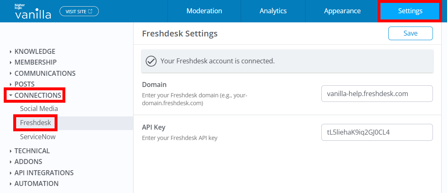Image resolution: width=447 pixels, height=193 pixels.
Task: Expand the Communications sidebar section
Action: [45, 73]
